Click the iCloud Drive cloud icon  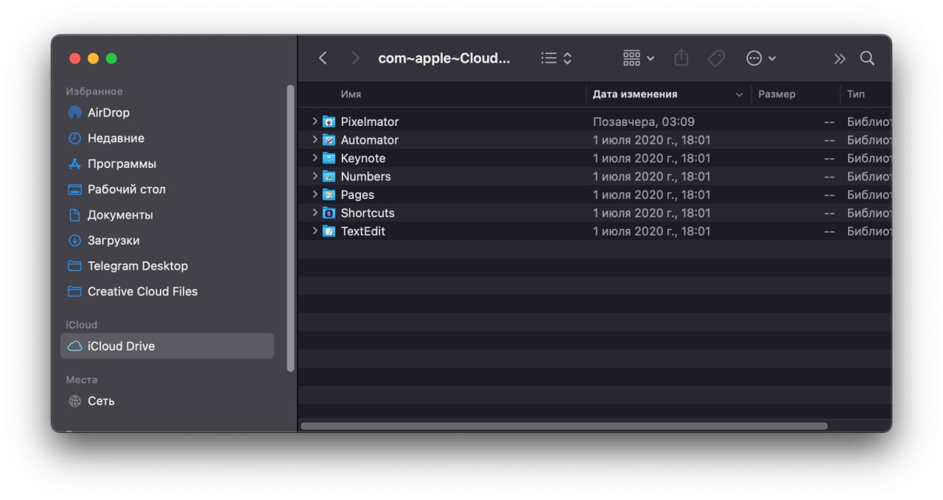pos(74,346)
